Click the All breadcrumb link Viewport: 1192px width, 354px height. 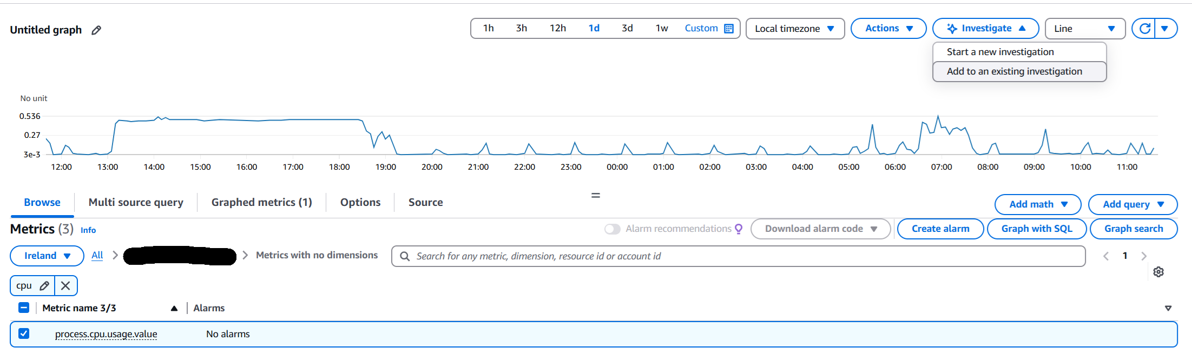pos(97,255)
